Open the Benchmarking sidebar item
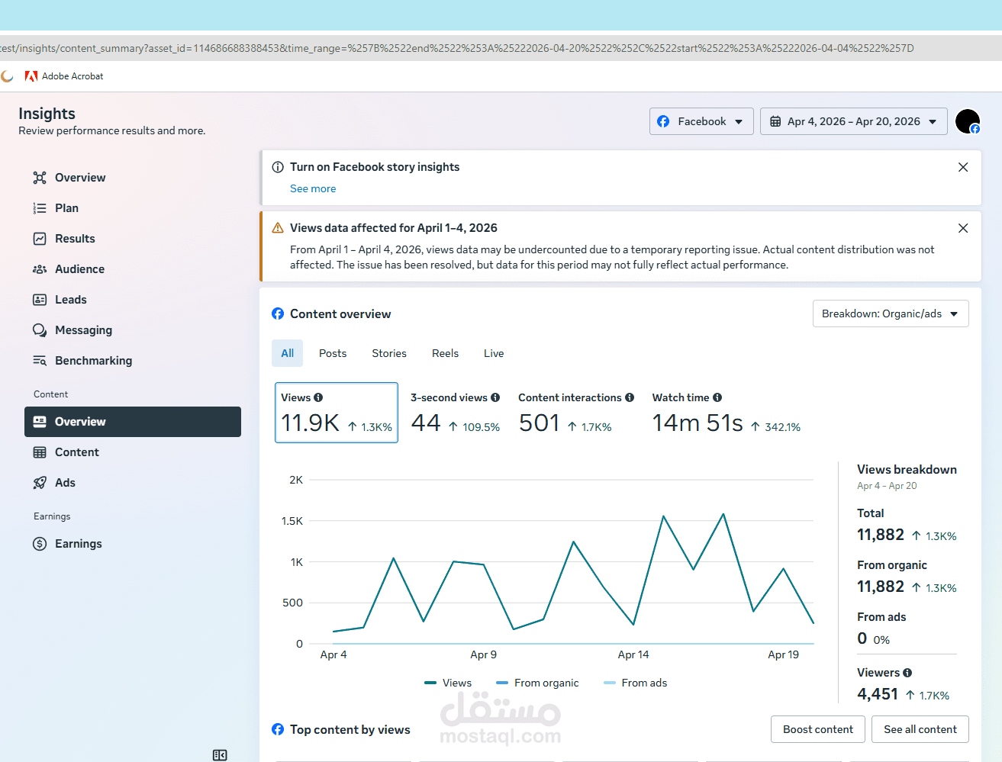 133,361
